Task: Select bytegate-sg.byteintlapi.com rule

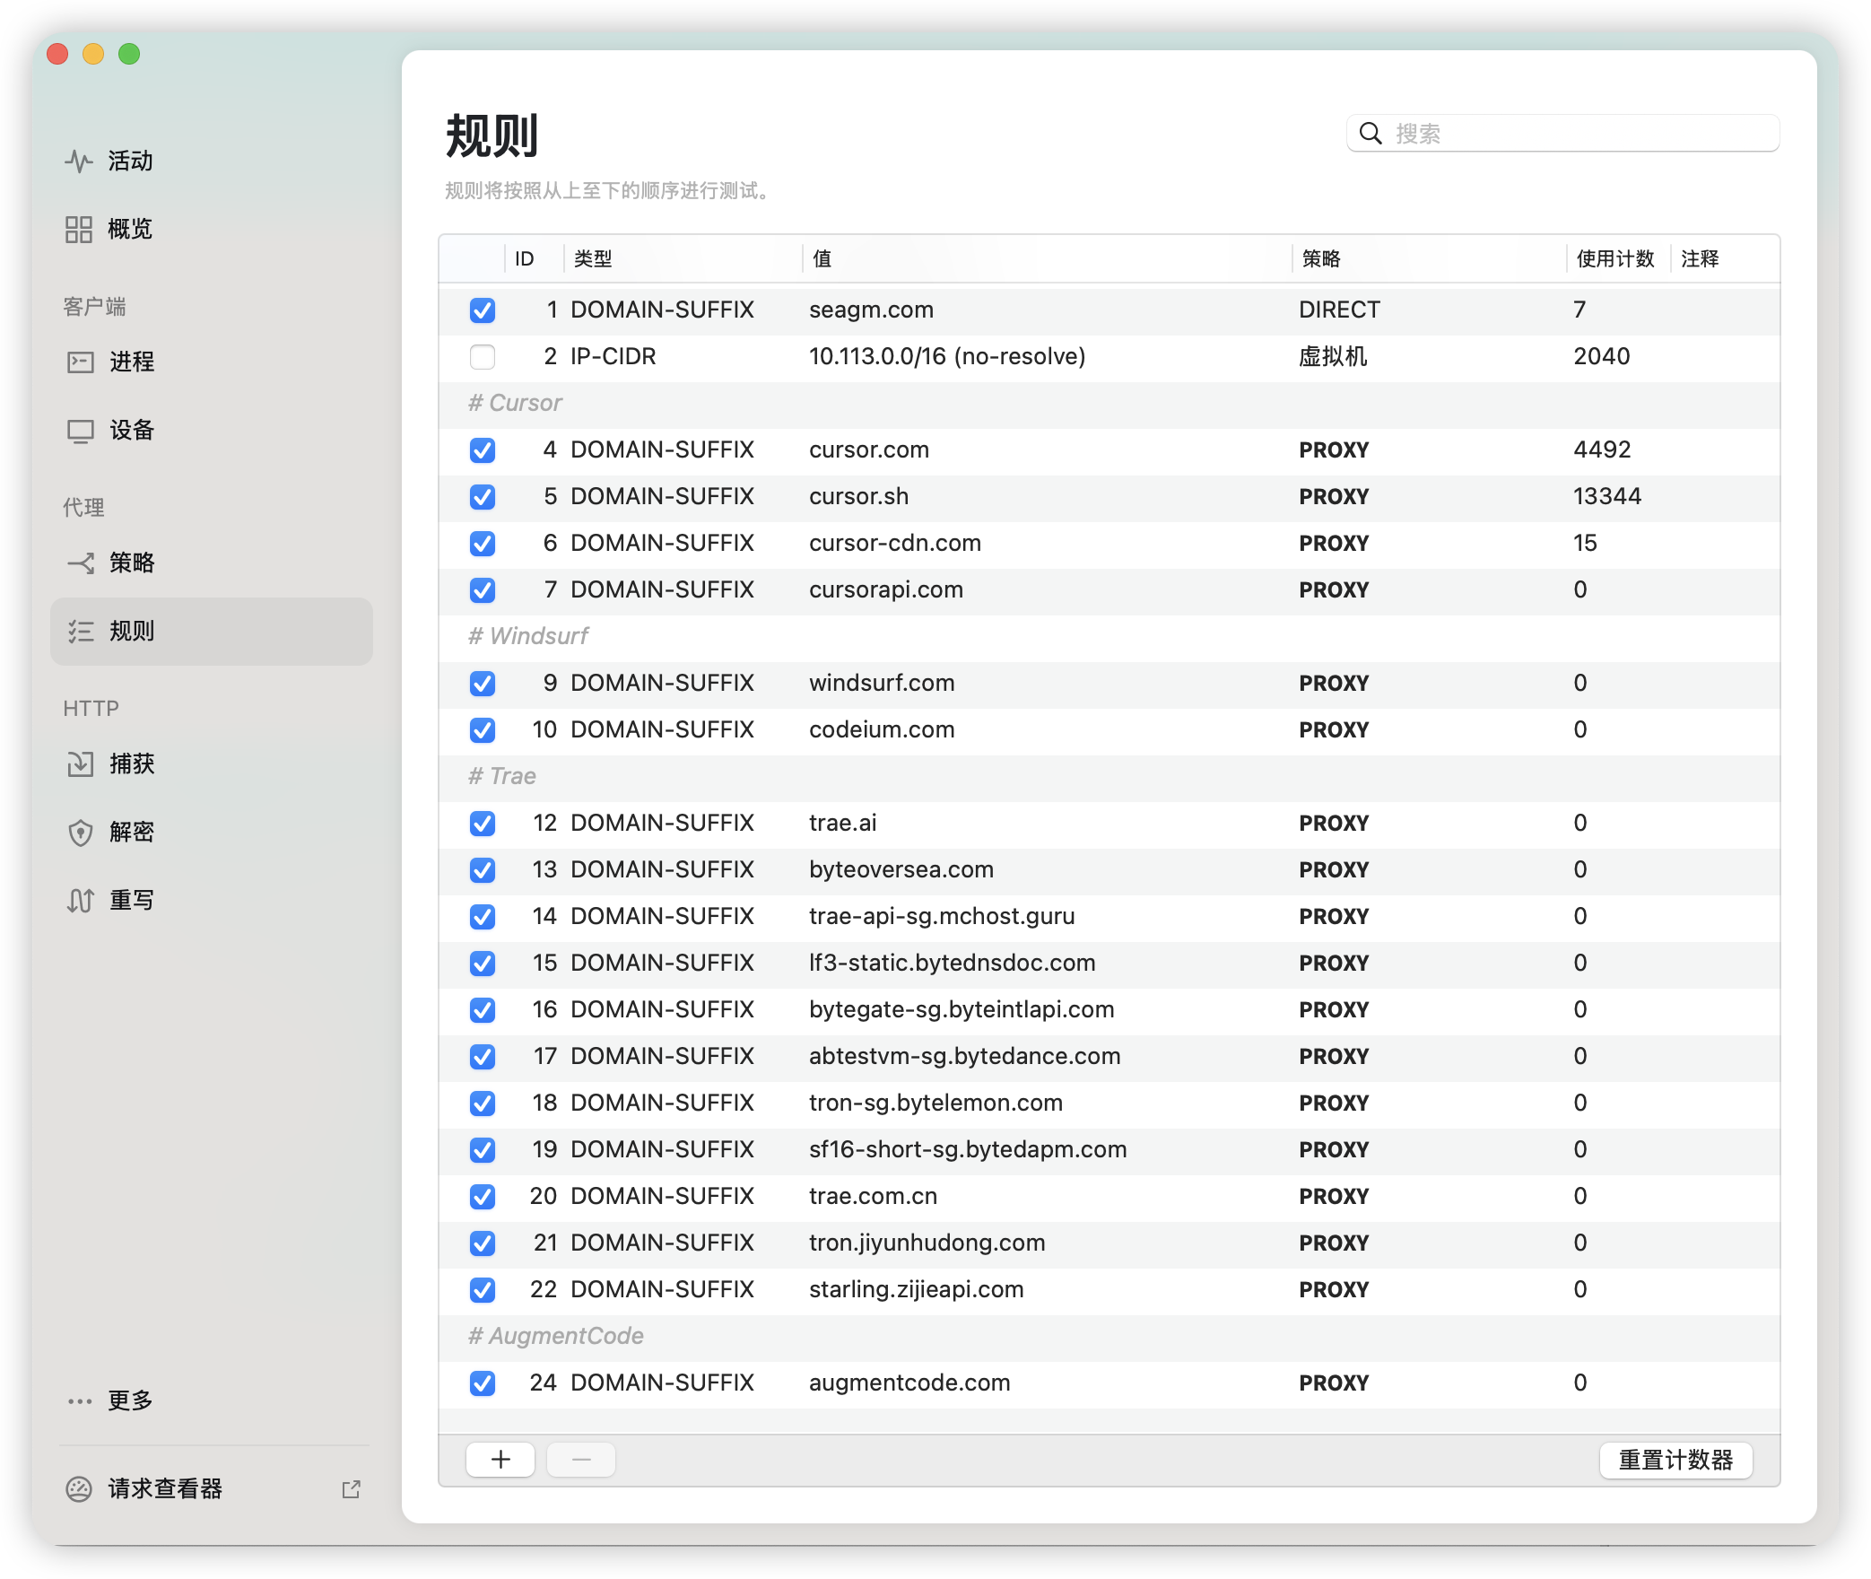Action: pyautogui.click(x=1109, y=1010)
